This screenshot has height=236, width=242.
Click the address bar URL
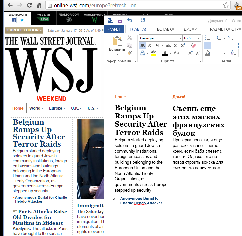click(95, 5)
